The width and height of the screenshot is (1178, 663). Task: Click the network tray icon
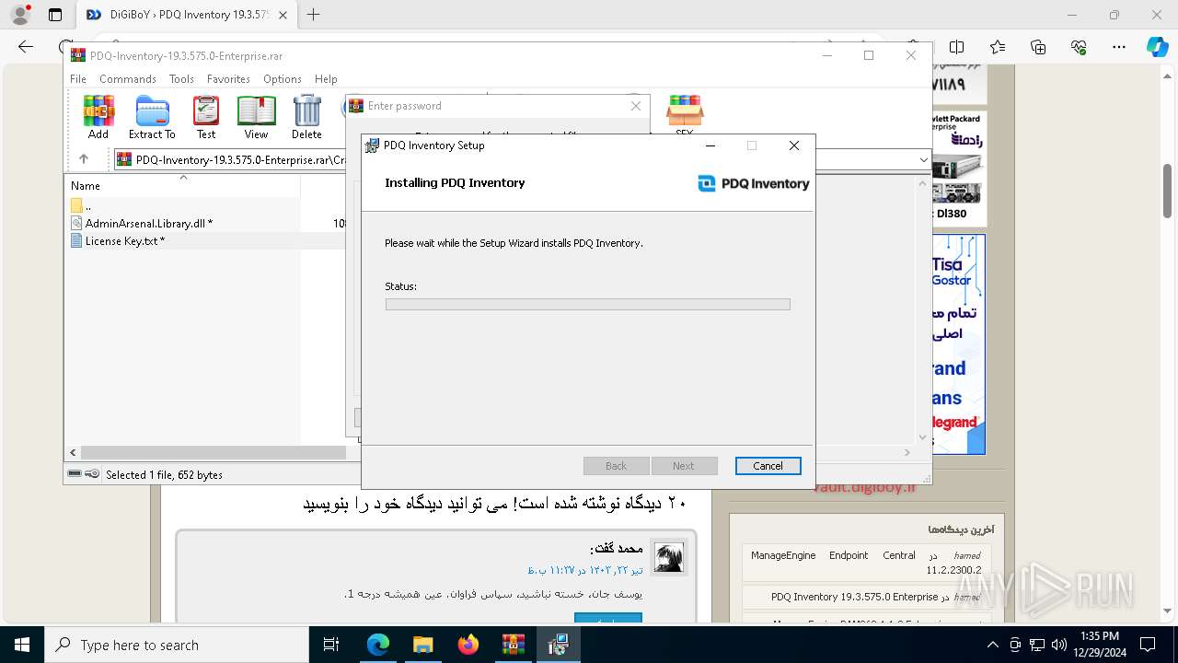[x=1037, y=646]
